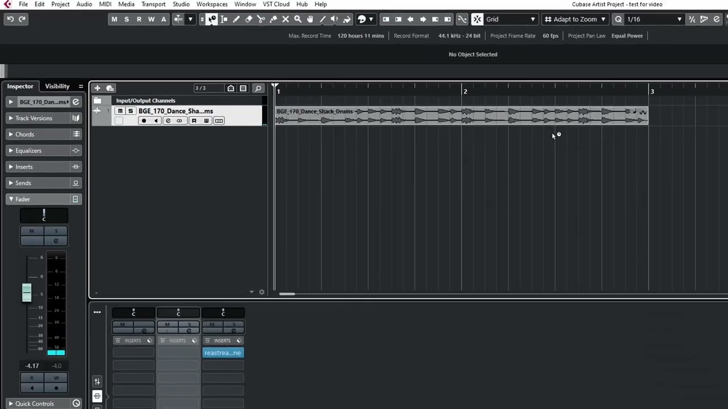
Task: Open the Project menu
Action: (x=60, y=4)
